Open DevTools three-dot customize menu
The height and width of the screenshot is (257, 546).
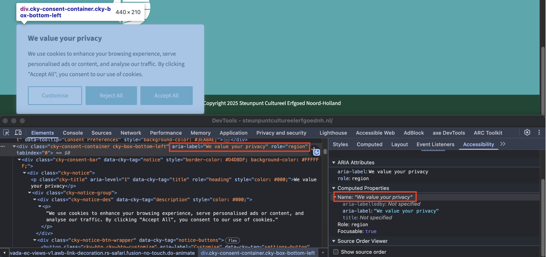click(539, 133)
